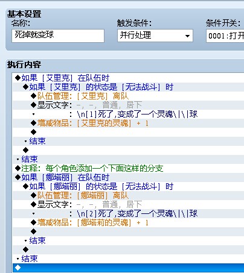The width and height of the screenshot is (244, 273).
Task: Select line 队伍管理: [艾里克] 离队
Action: 128,96
